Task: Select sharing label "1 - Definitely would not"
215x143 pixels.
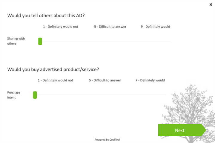Action: [61, 27]
